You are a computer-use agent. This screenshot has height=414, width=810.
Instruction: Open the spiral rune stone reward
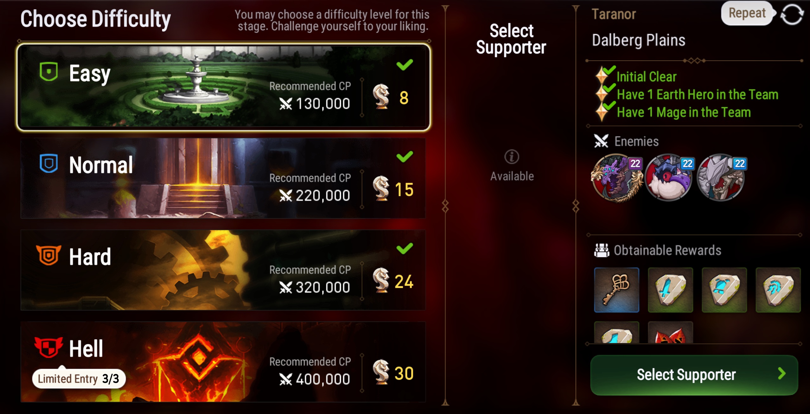(778, 290)
